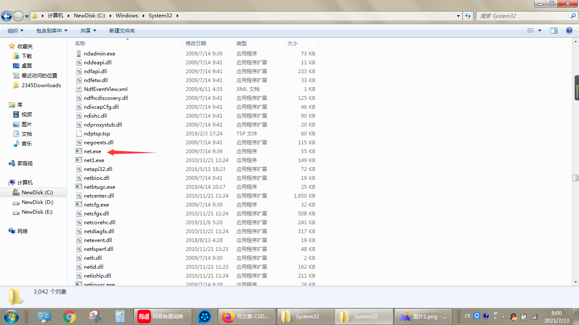Open 最近访问的位置 in favorites
The image size is (579, 325).
point(39,76)
